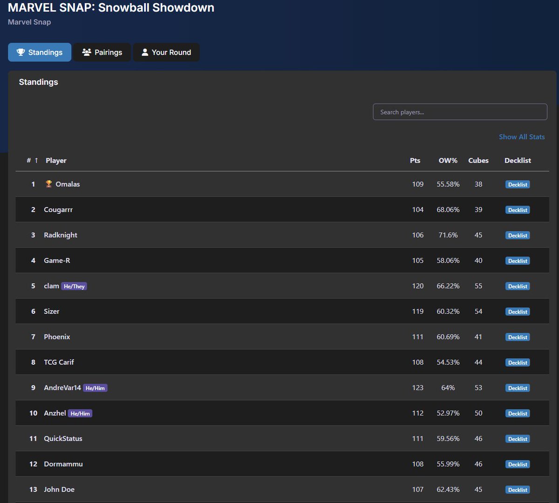
Task: Open the Your Round tab
Action: tap(166, 52)
